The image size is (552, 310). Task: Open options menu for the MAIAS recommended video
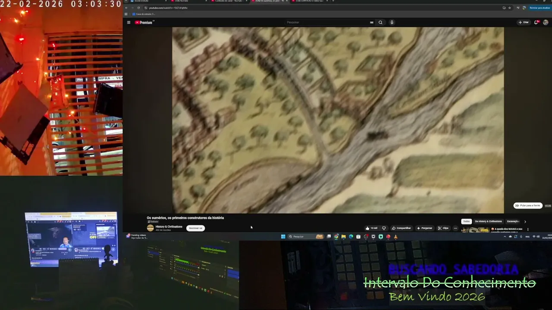(x=527, y=229)
